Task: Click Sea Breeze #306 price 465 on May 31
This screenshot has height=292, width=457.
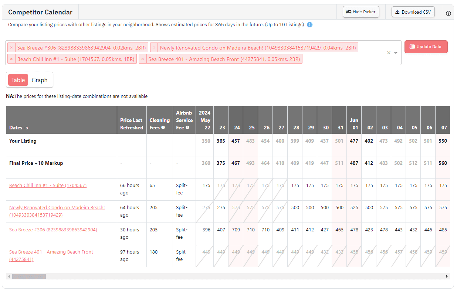Action: tap(339, 230)
